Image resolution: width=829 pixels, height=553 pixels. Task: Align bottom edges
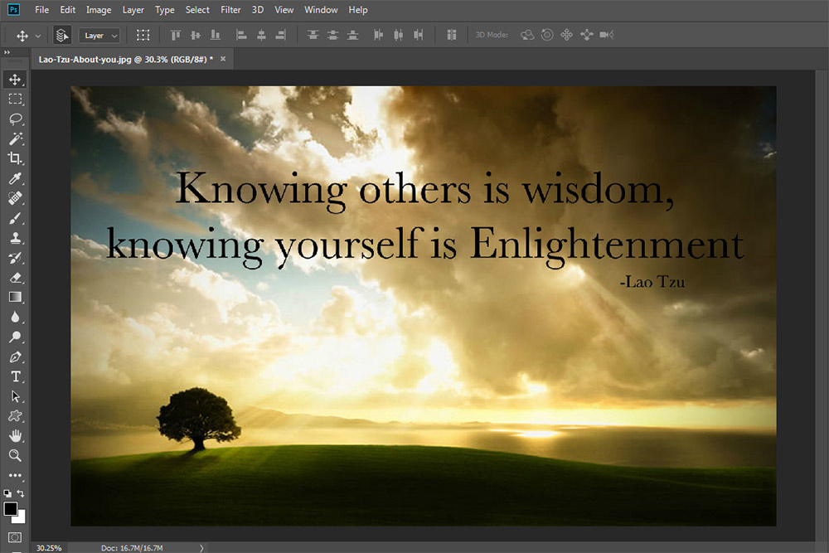216,35
